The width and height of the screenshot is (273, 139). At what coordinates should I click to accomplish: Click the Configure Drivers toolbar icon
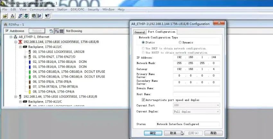pyautogui.click(x=20, y=16)
